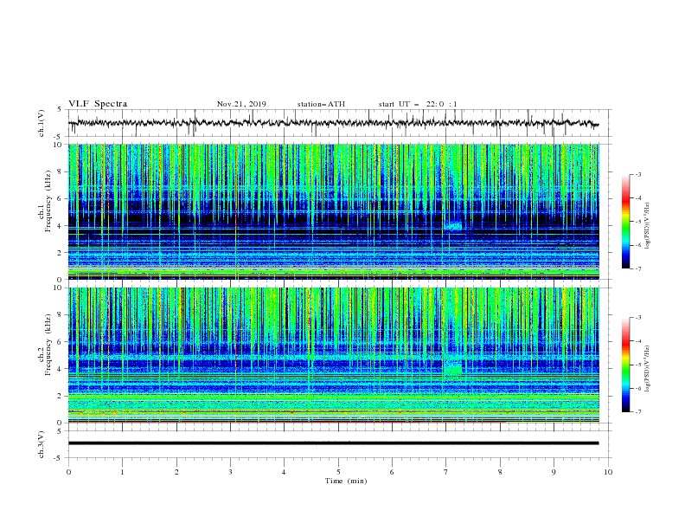685x530 pixels.
Task: Click time axis tick label "1"
Action: point(122,472)
